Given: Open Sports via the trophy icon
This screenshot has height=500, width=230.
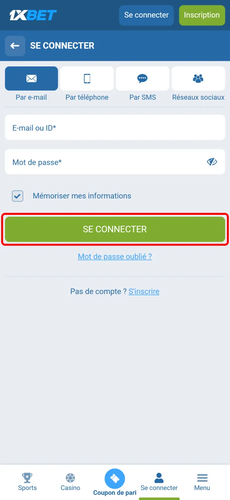Looking at the screenshot, I should click(27, 477).
